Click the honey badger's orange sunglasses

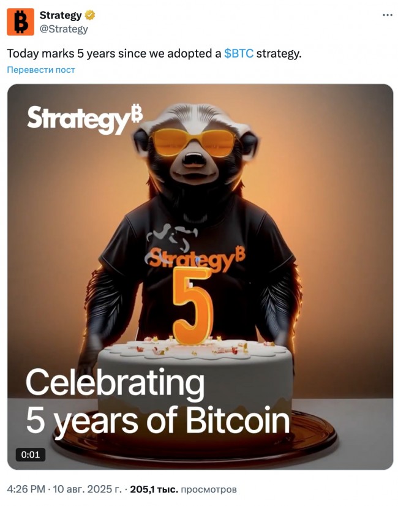[x=193, y=142]
